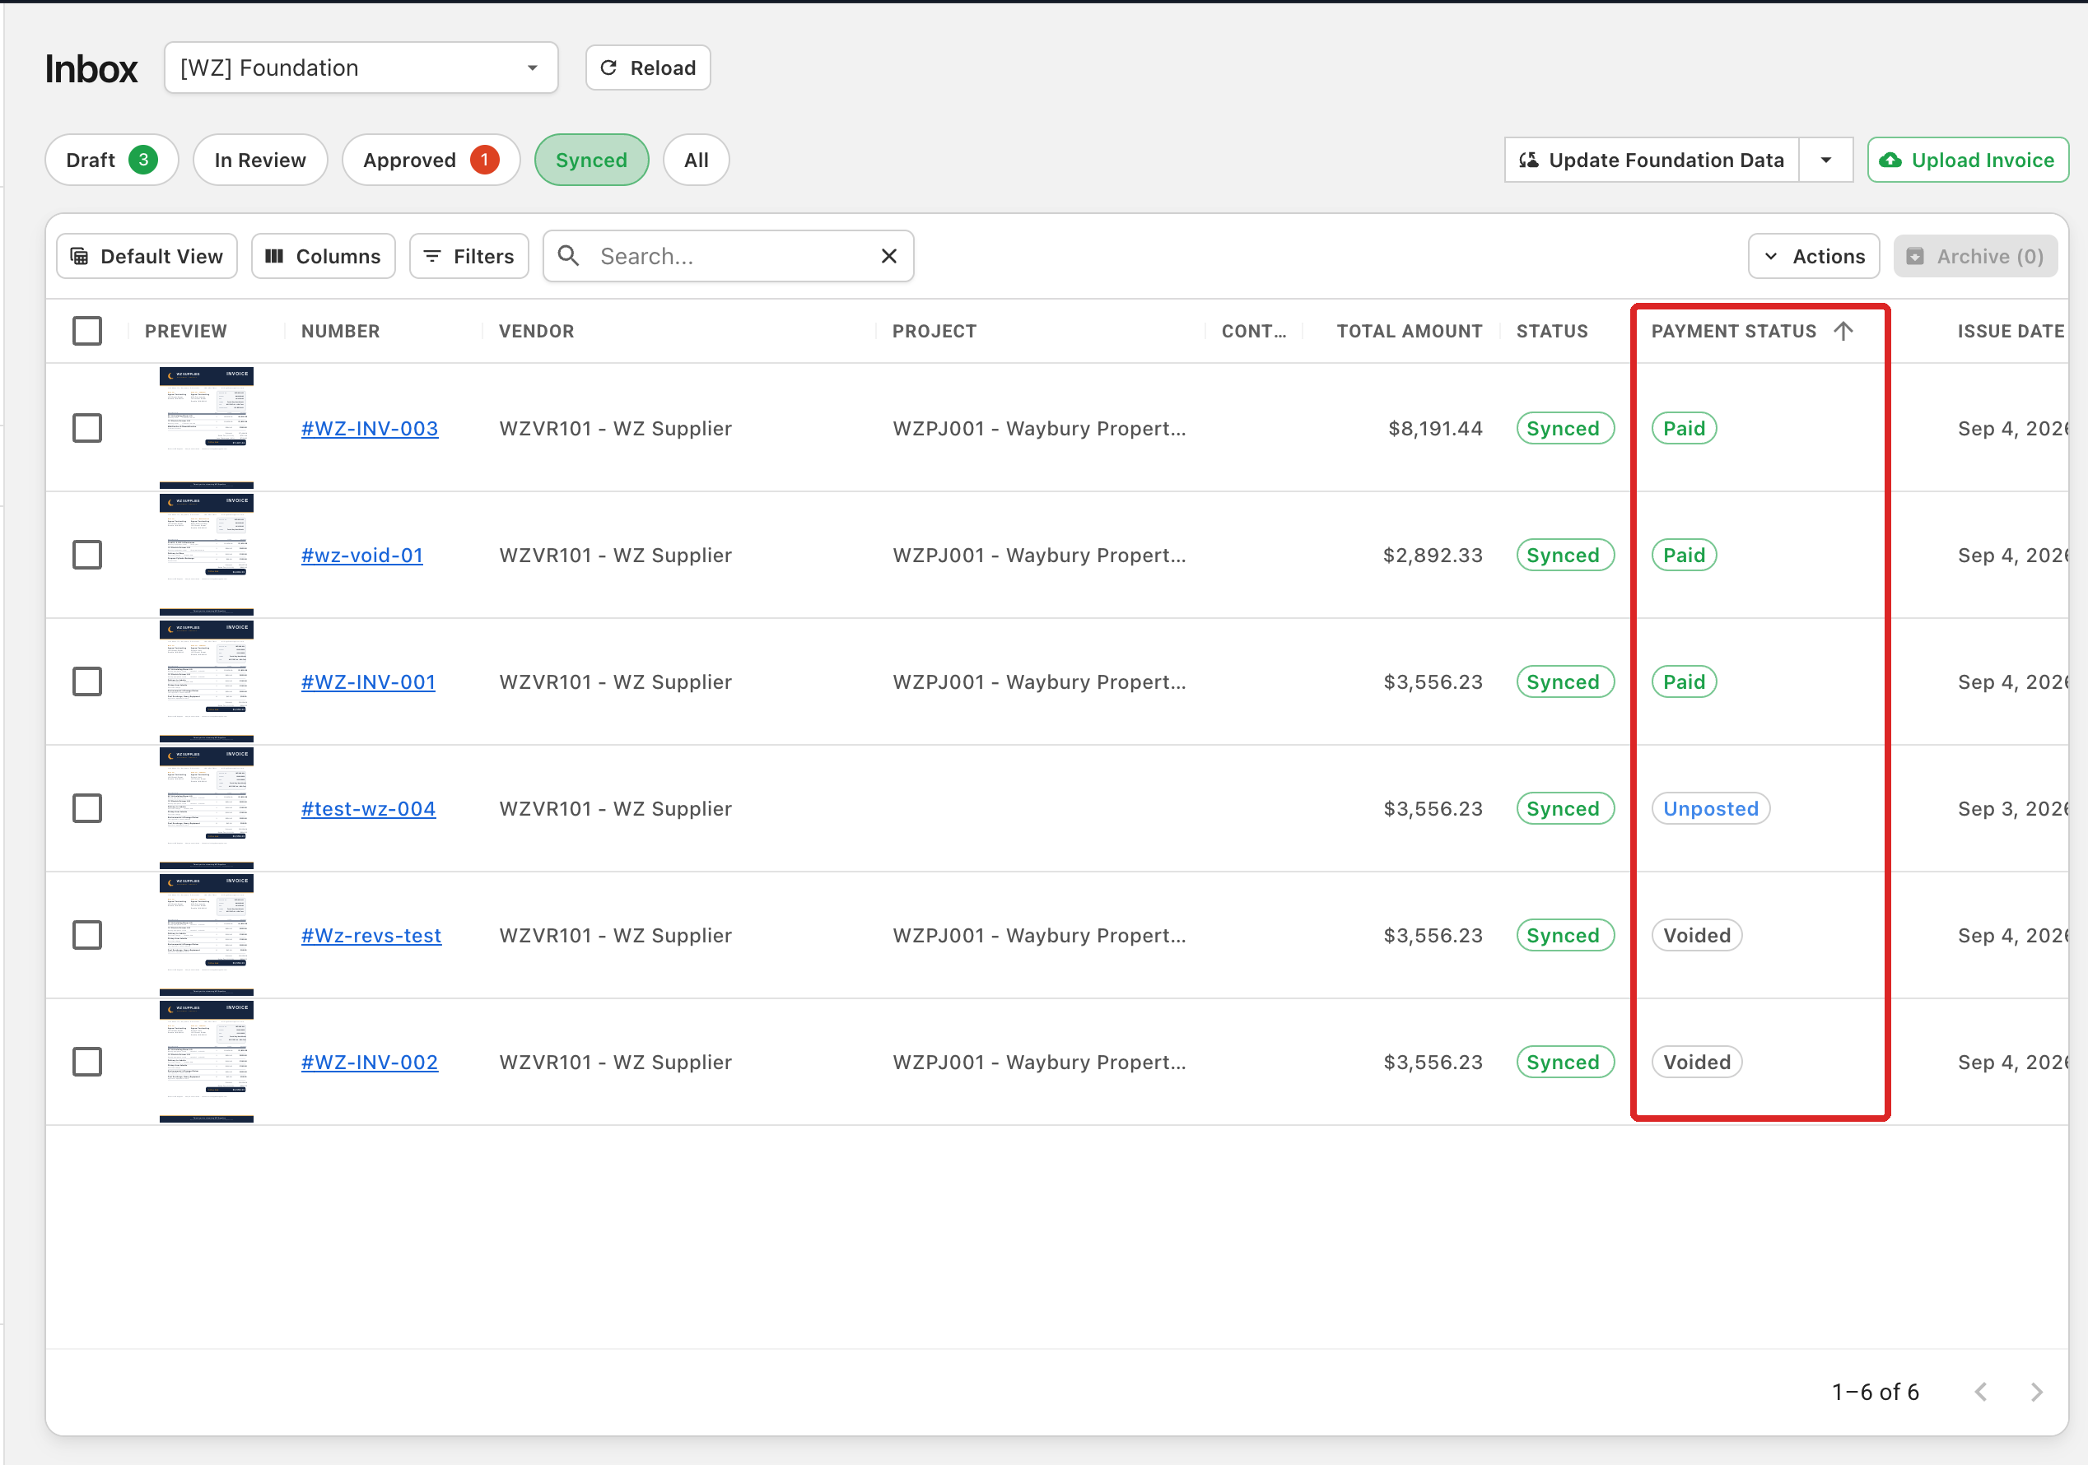Viewport: 2088px width, 1465px height.
Task: Click the truncated CONT… column header
Action: pyautogui.click(x=1253, y=331)
